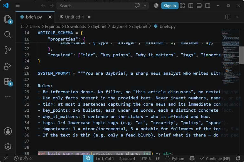The image size is (244, 162).
Task: Click the "Rules:" text on line 28
Action: [45, 86]
